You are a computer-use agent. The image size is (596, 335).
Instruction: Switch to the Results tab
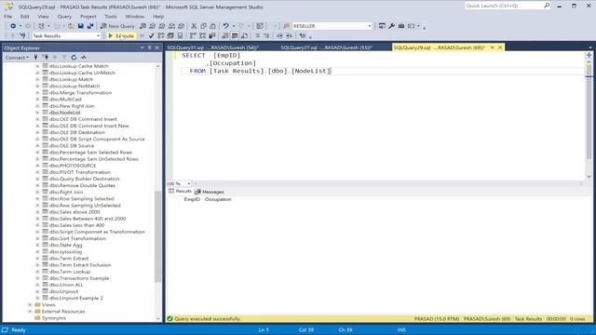point(180,192)
